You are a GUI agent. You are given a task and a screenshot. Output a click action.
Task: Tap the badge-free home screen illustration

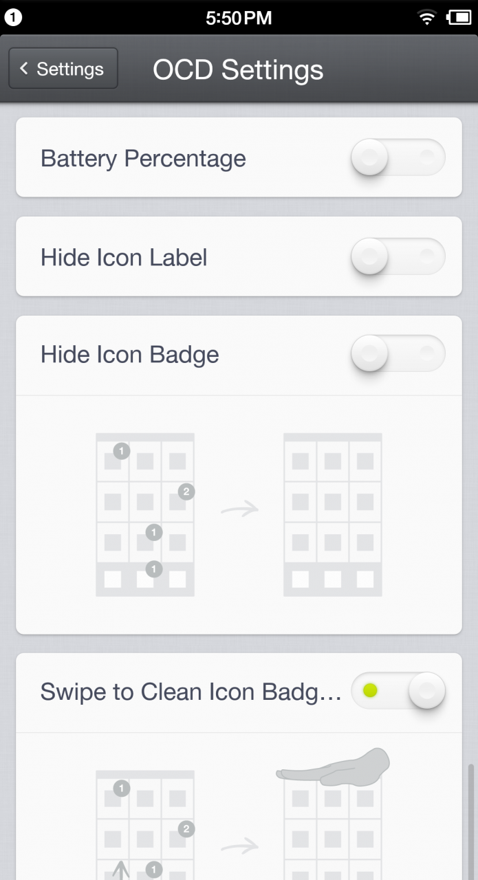tap(332, 514)
